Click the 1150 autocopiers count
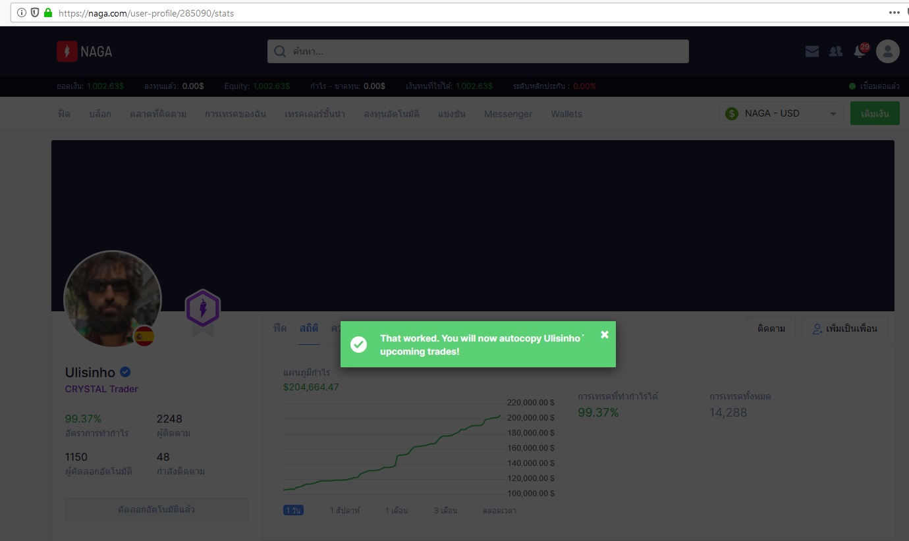 [x=76, y=457]
